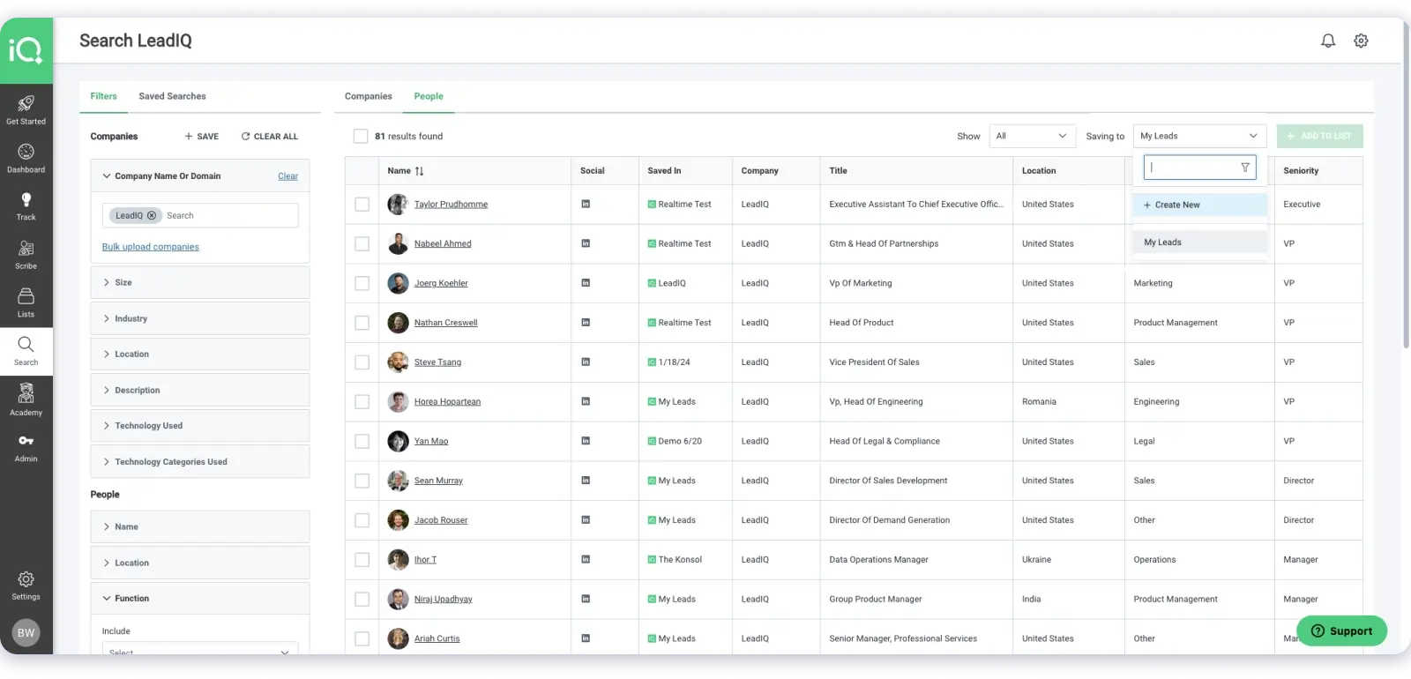Click the Add To List button
This screenshot has height=679, width=1411.
coord(1319,136)
